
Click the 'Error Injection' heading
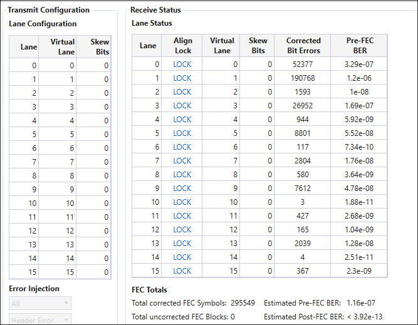[34, 289]
